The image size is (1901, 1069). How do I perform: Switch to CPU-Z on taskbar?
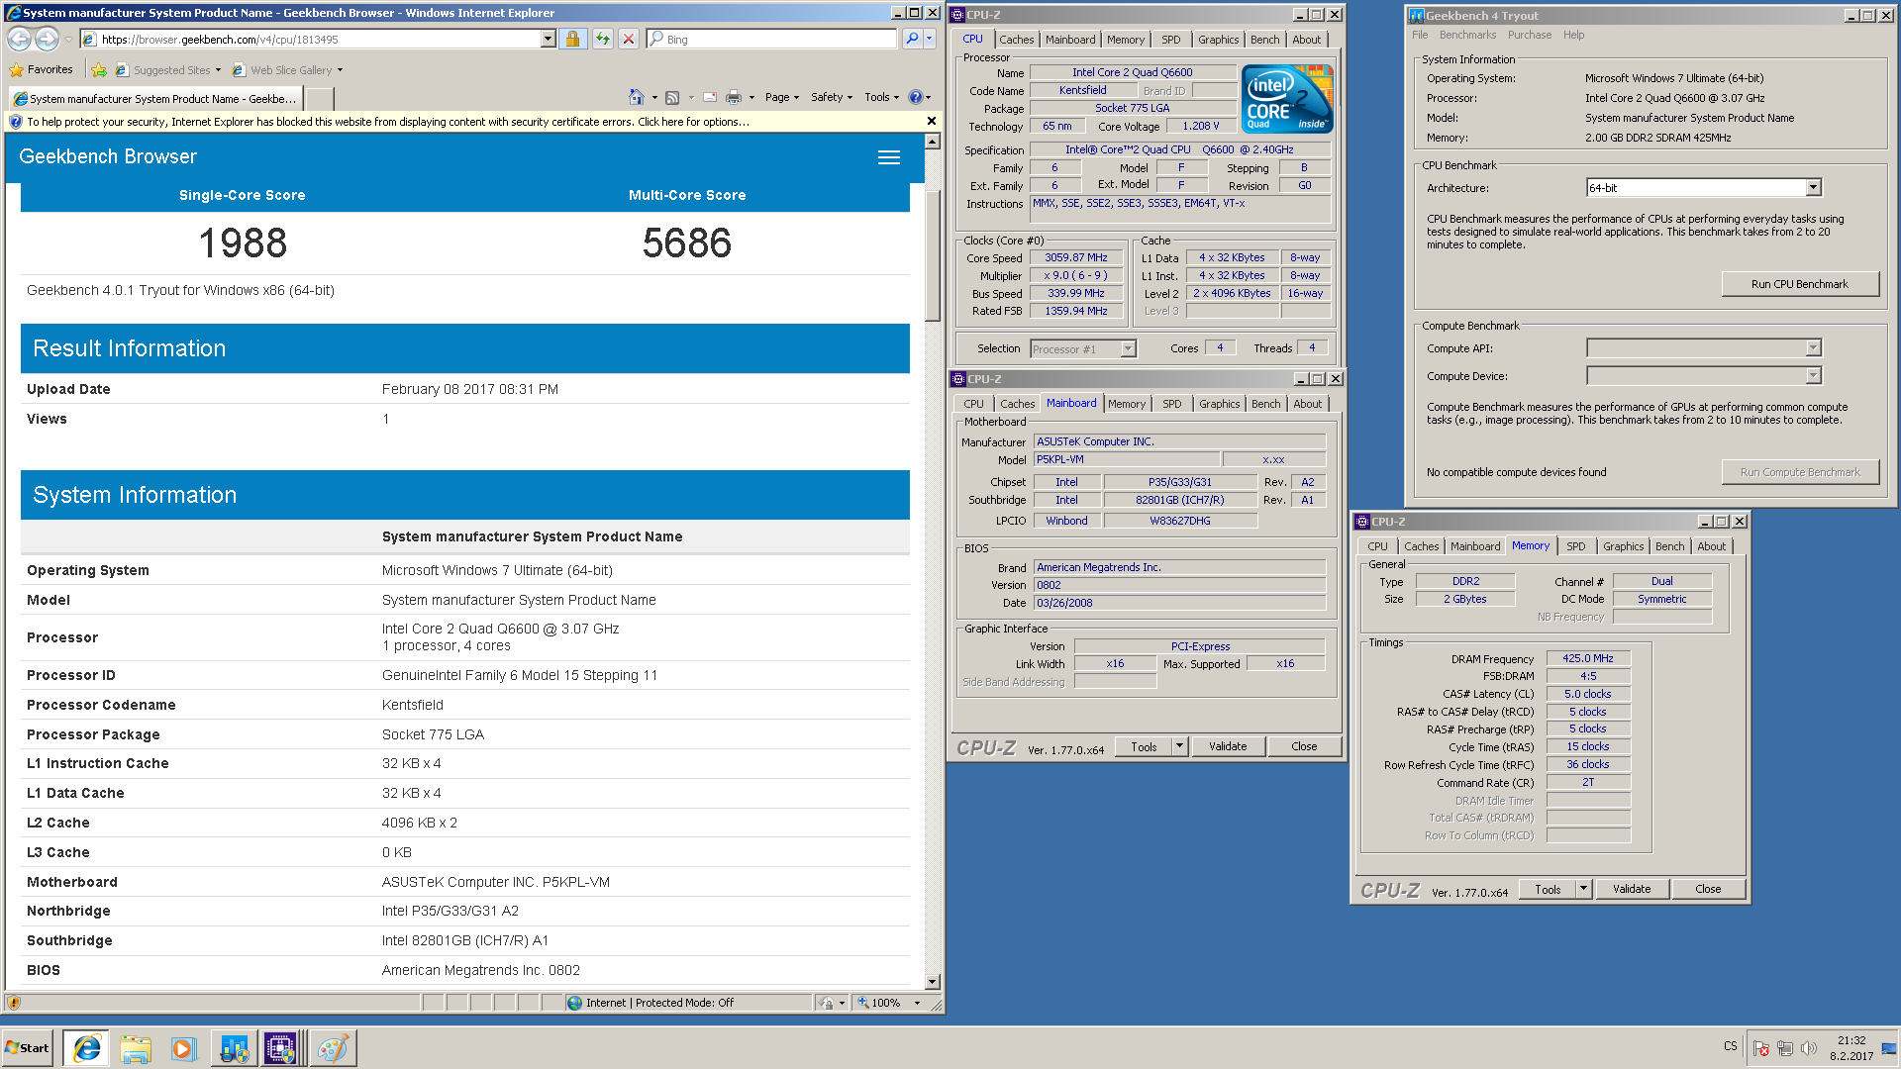click(x=281, y=1048)
